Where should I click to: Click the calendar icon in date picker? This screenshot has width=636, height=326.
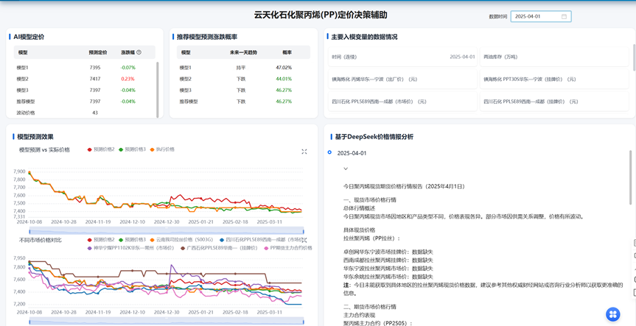[564, 16]
